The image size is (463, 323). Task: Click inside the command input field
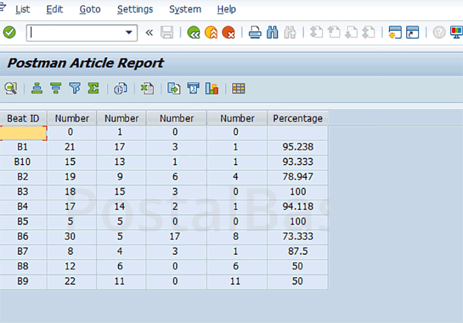(x=75, y=33)
